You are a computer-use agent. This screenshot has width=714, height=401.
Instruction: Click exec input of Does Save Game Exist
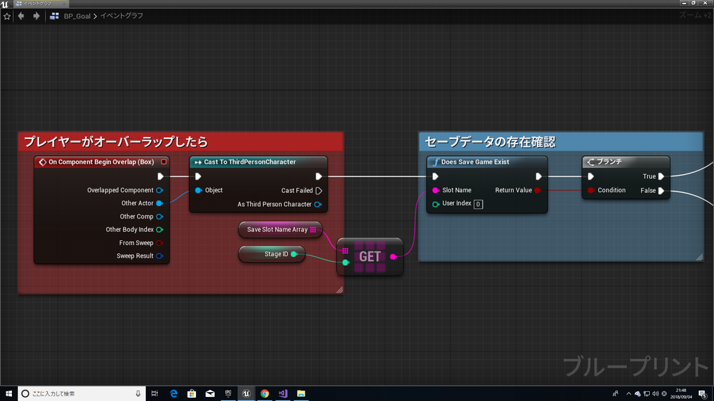(435, 176)
